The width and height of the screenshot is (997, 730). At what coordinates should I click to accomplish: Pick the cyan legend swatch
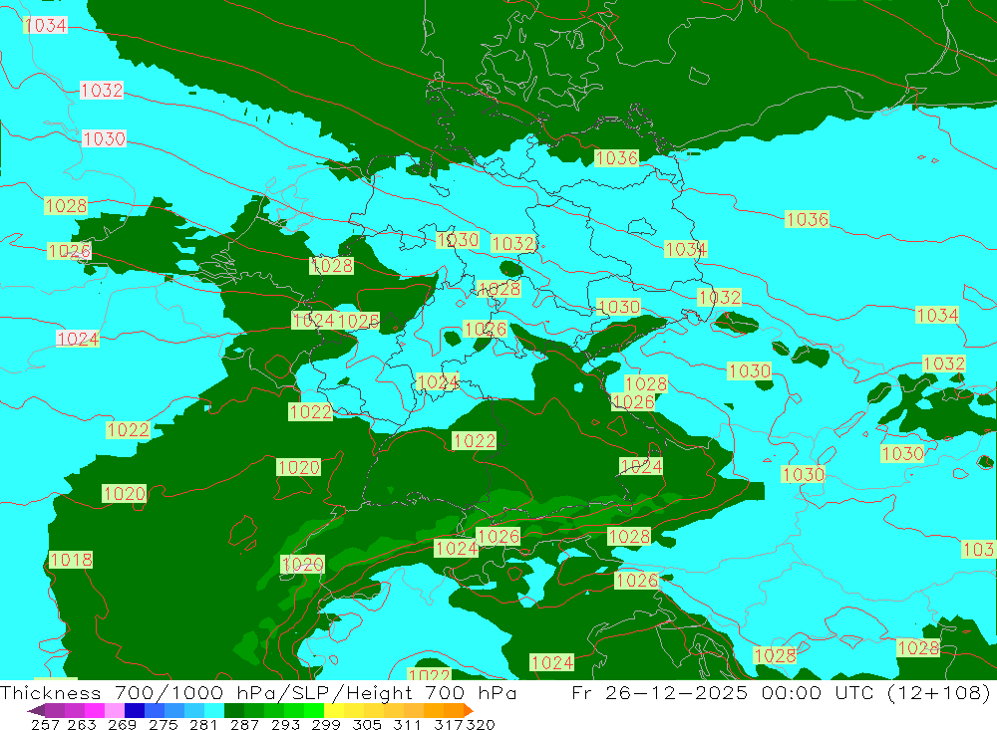214,710
